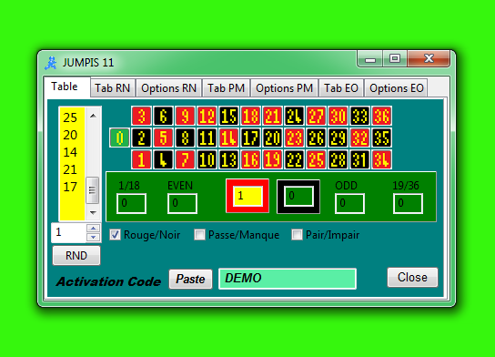Click the ODD bet value box
The width and height of the screenshot is (495, 357).
pos(349,203)
